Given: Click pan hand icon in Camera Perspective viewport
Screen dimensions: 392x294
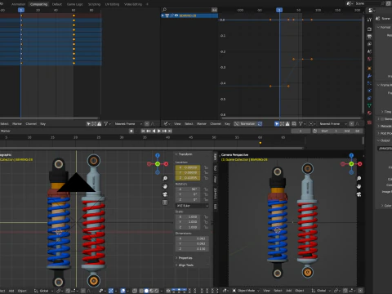Looking at the screenshot, I should tap(359, 186).
